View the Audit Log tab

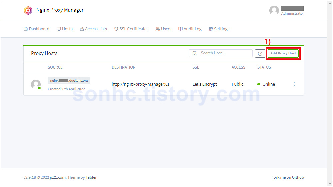point(190,29)
